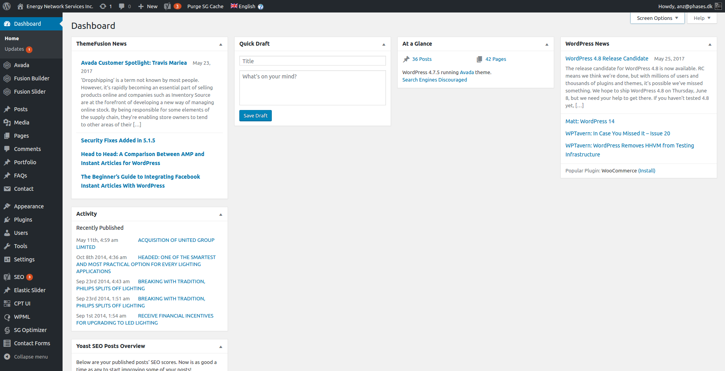
Task: Click the user avatar next to Howdy
Action: 718,6
